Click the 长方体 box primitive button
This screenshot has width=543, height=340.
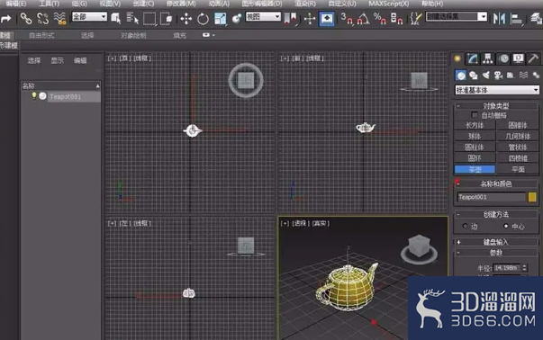[x=475, y=125]
